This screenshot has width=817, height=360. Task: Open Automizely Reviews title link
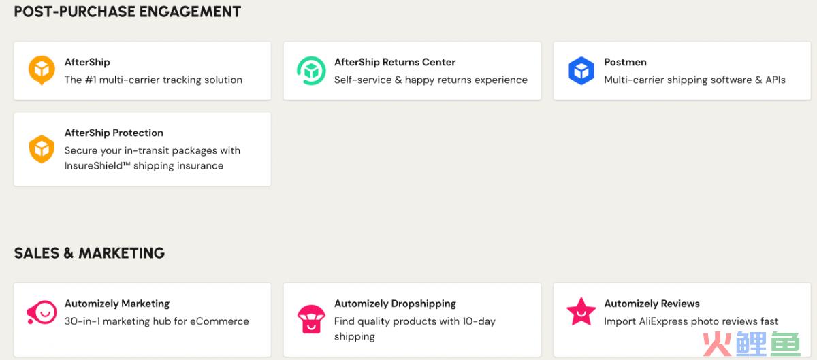[652, 304]
